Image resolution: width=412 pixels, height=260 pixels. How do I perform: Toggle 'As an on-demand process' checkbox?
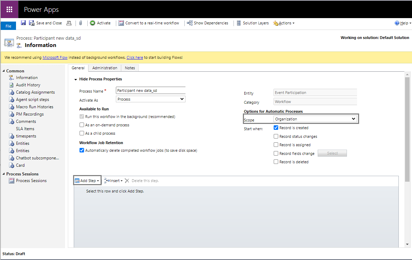click(82, 125)
